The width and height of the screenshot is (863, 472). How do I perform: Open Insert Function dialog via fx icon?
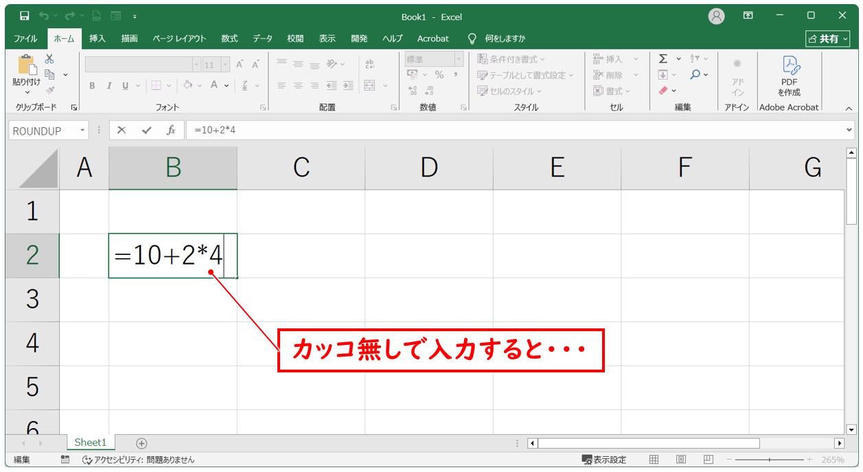click(172, 131)
